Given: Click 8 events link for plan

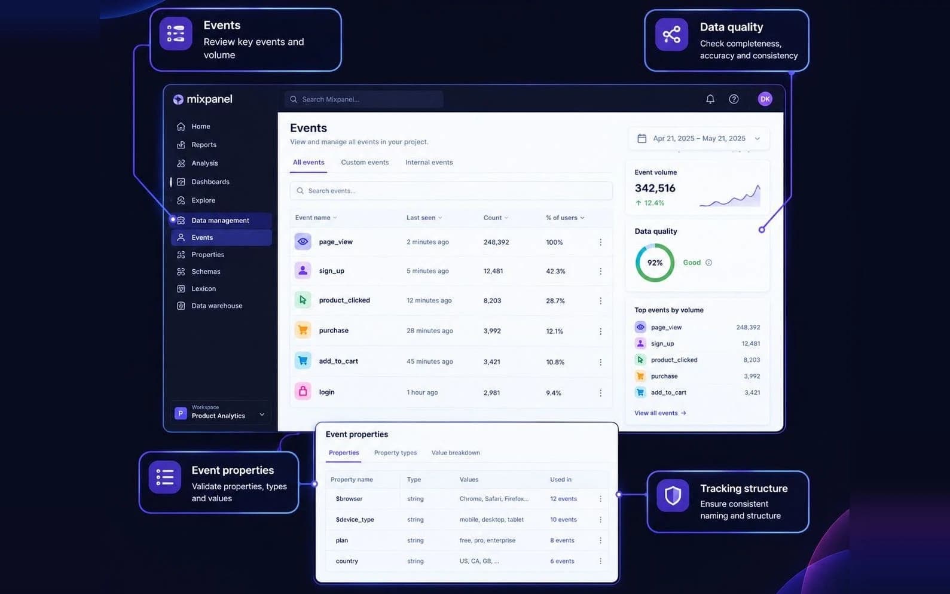Looking at the screenshot, I should (x=562, y=540).
